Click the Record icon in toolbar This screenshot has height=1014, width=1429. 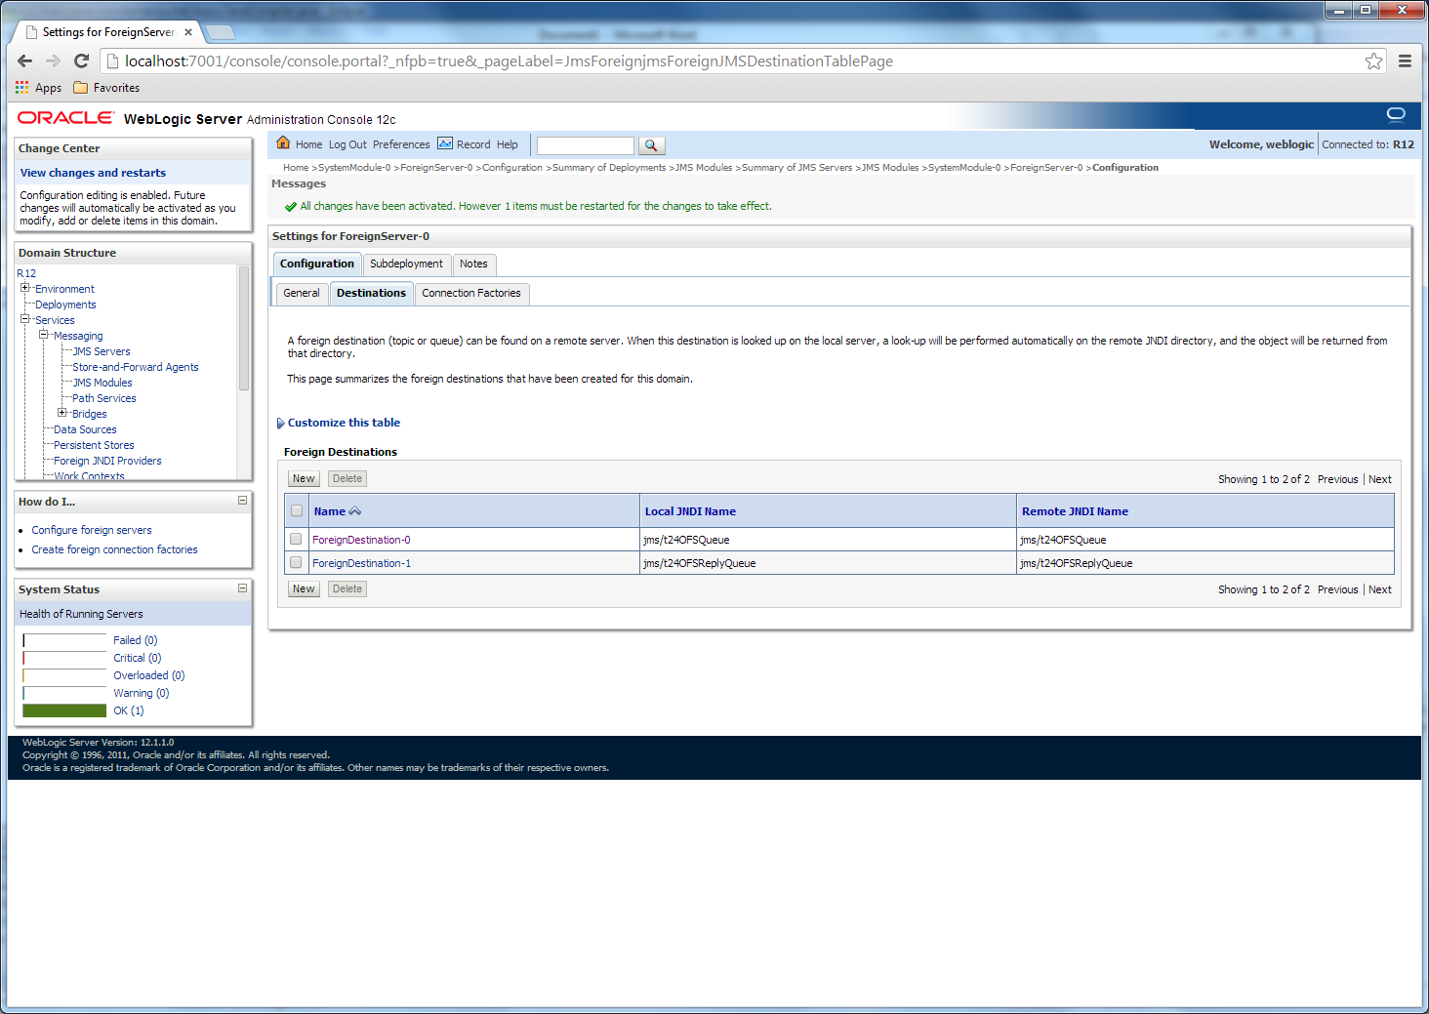(x=445, y=143)
